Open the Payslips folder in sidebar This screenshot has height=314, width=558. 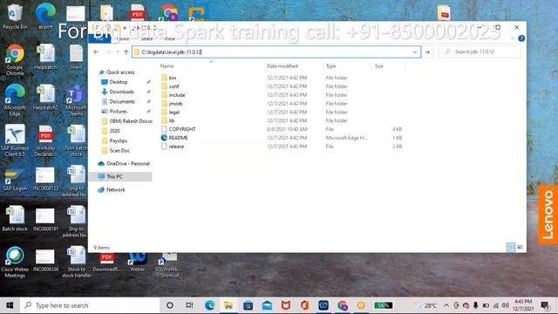[119, 140]
